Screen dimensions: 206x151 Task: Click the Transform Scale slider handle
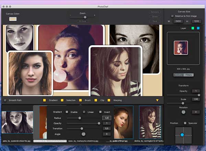click(183, 103)
